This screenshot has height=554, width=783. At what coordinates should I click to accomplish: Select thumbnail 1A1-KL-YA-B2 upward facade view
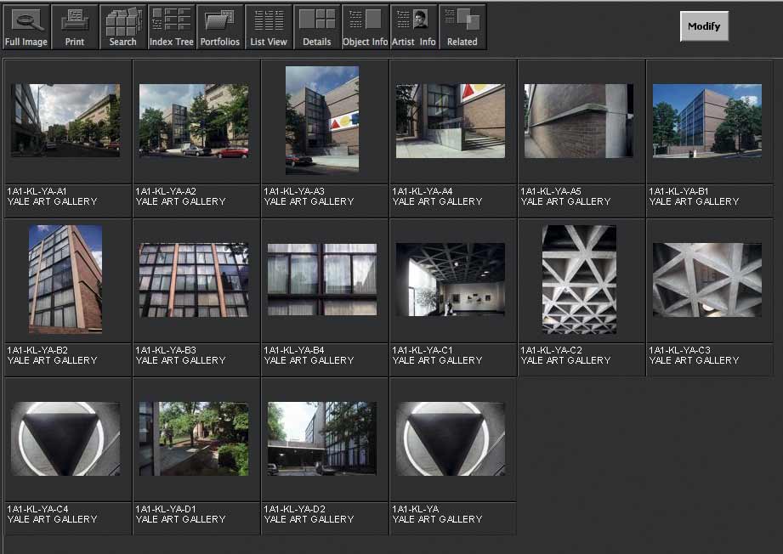[65, 279]
